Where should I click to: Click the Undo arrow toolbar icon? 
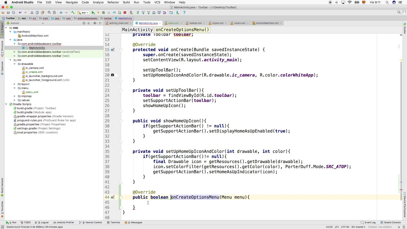[20, 13]
